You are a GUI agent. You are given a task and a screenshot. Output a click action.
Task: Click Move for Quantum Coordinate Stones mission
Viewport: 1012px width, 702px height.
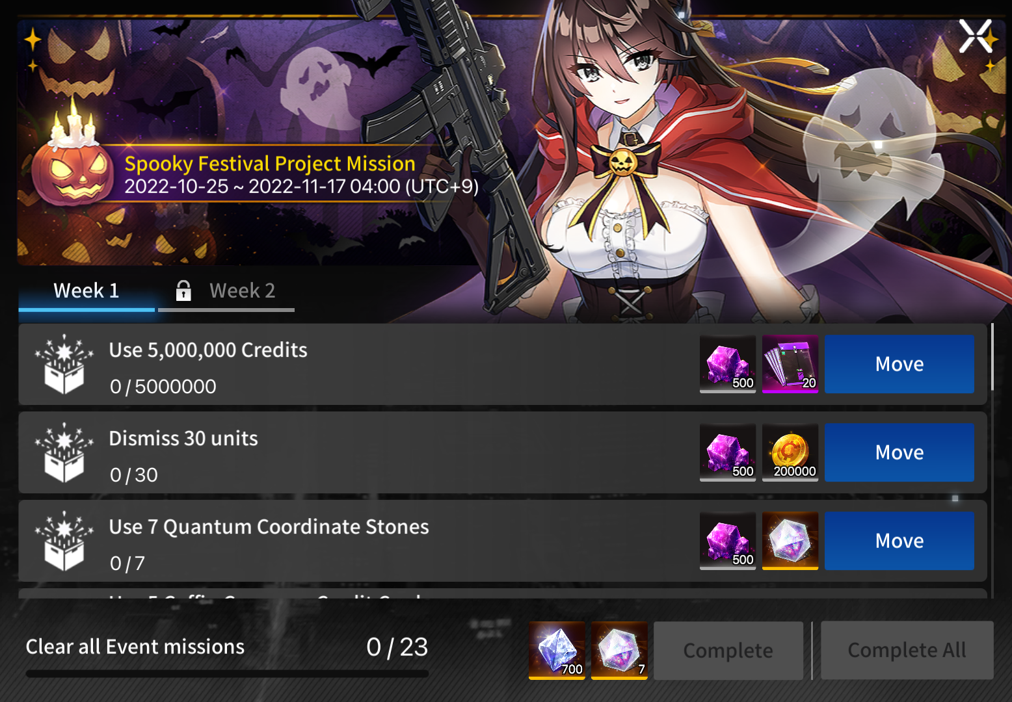[899, 541]
